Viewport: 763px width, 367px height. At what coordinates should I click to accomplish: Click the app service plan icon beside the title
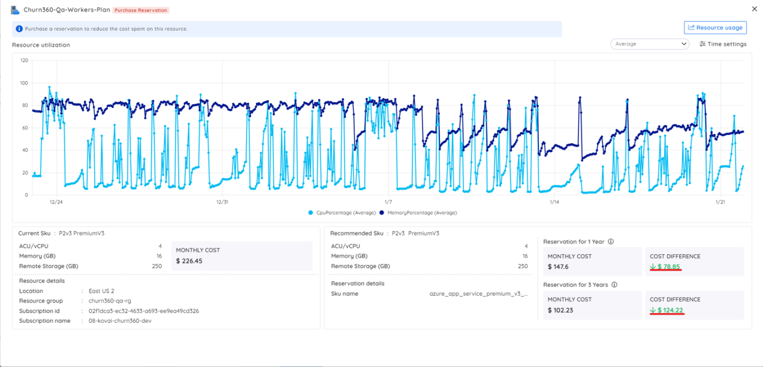(14, 9)
